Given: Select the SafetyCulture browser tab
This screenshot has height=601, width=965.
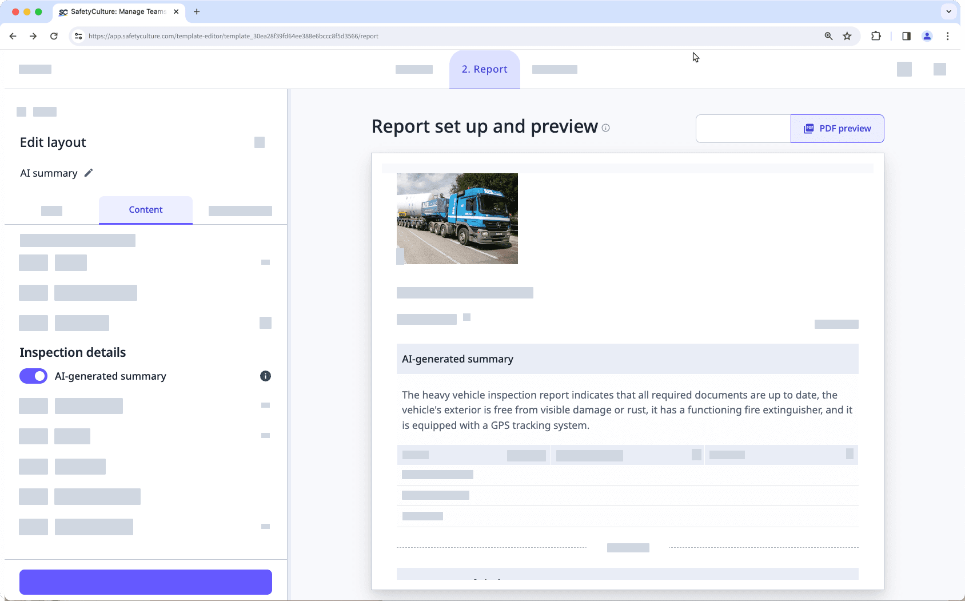Looking at the screenshot, I should [114, 11].
